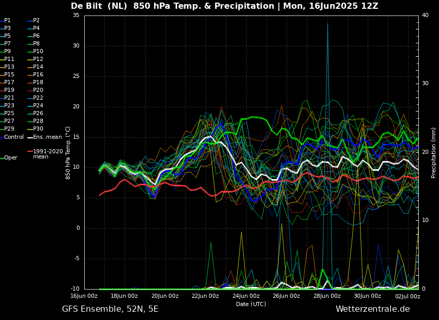Click the P30 legend entry

38,129
